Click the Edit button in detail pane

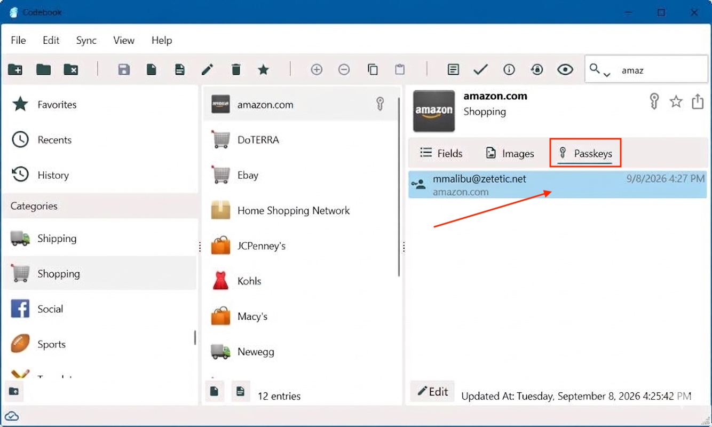(432, 391)
